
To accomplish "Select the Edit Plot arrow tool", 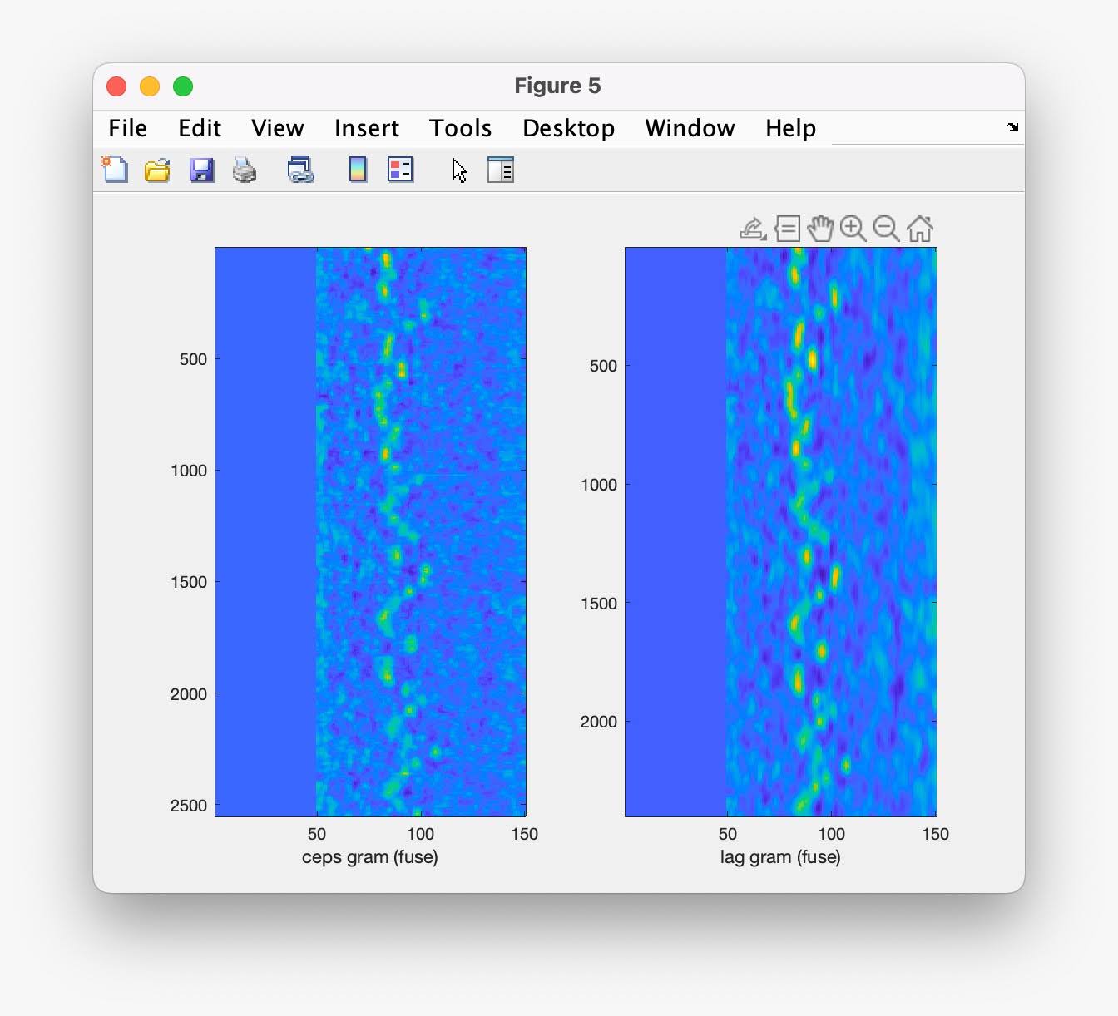I will (459, 170).
